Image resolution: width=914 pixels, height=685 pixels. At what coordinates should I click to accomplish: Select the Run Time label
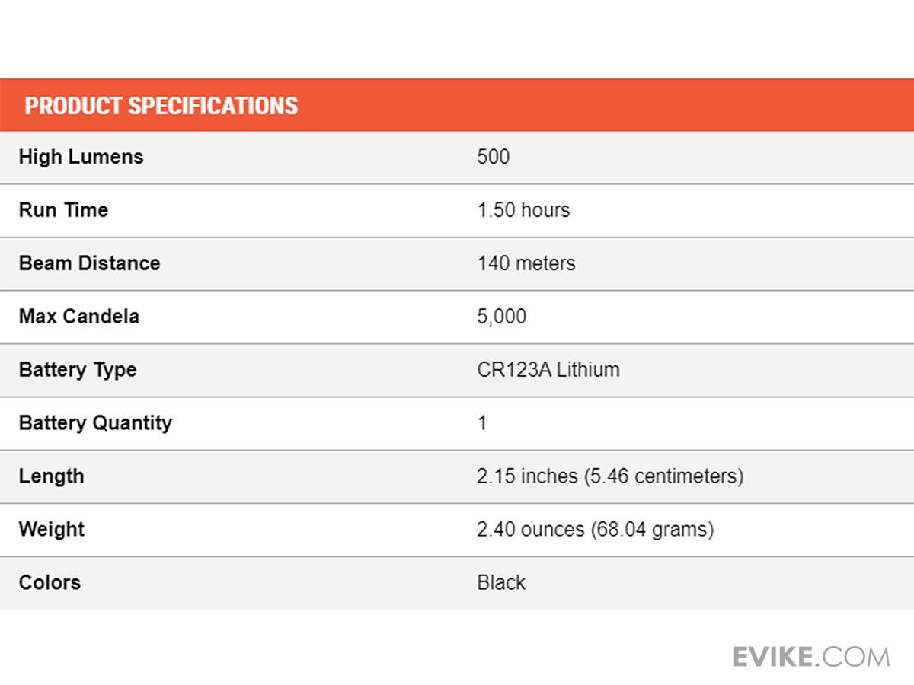(63, 210)
